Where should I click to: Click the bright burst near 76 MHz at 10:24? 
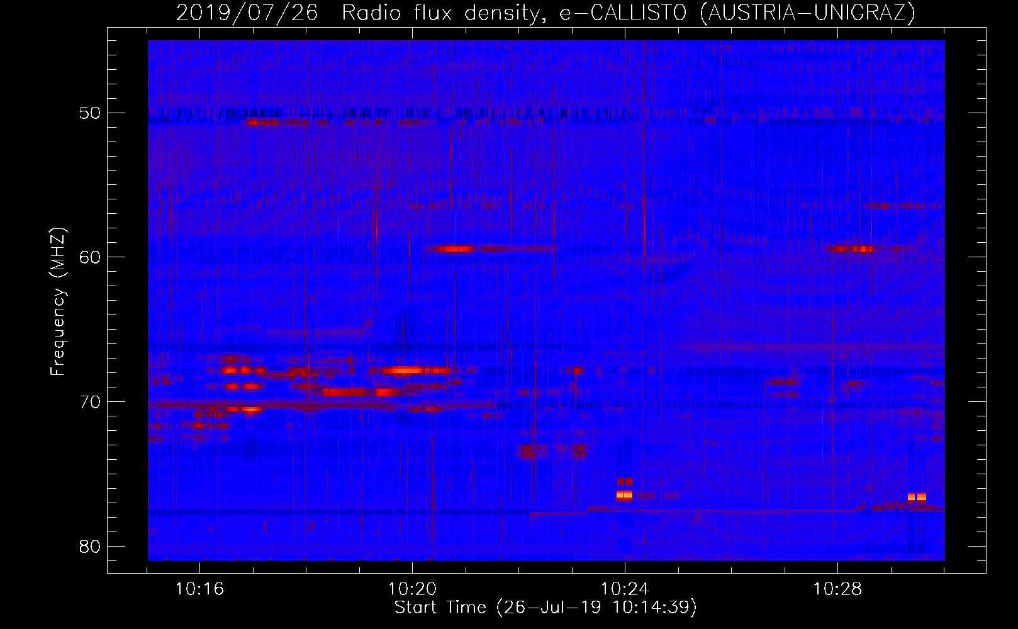pyautogui.click(x=624, y=495)
